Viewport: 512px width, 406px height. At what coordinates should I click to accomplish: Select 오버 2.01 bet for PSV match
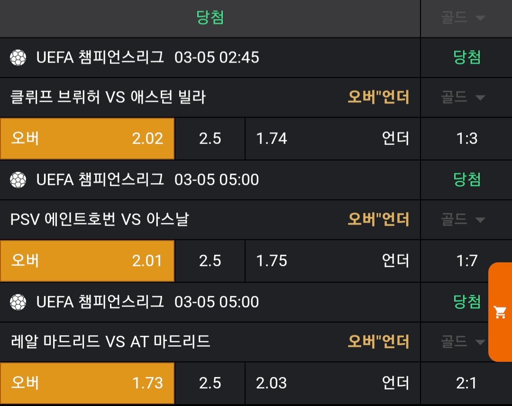click(x=87, y=261)
